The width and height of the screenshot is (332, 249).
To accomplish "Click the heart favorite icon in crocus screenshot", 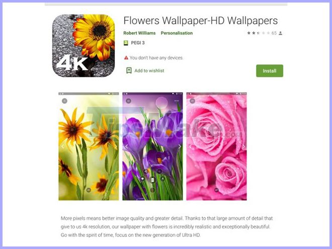I will pyautogui.click(x=143, y=179).
